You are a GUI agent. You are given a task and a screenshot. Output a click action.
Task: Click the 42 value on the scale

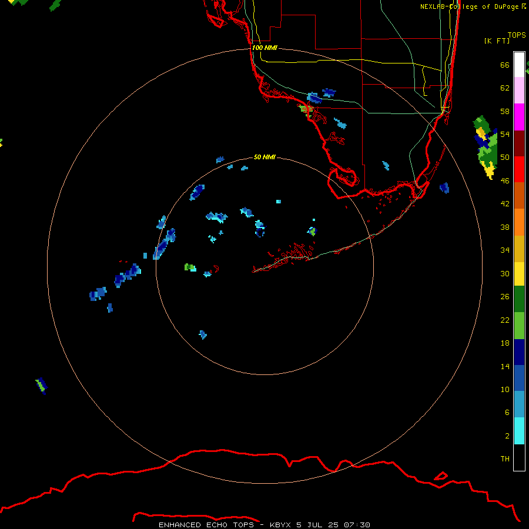click(505, 203)
